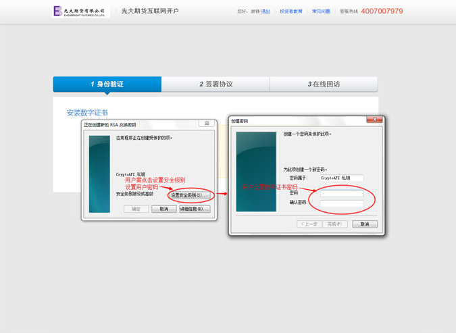Close the 创建密码 dialog
The image size is (456, 333).
(374, 120)
